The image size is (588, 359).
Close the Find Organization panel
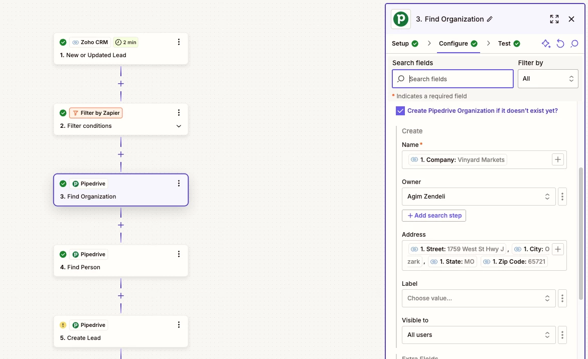pyautogui.click(x=571, y=19)
